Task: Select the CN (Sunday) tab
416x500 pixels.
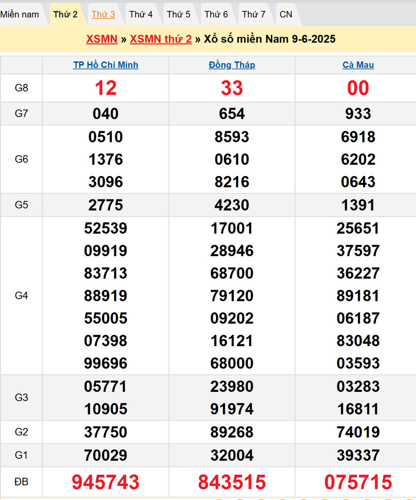Action: [286, 15]
